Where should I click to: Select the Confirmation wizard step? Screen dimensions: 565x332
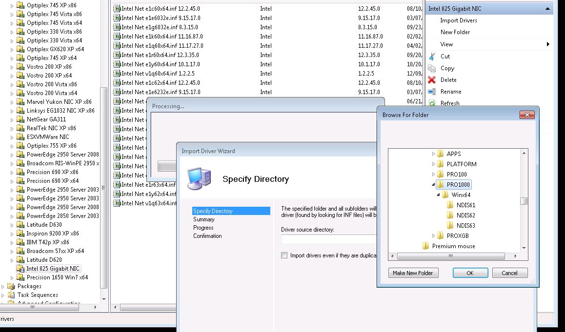point(207,236)
